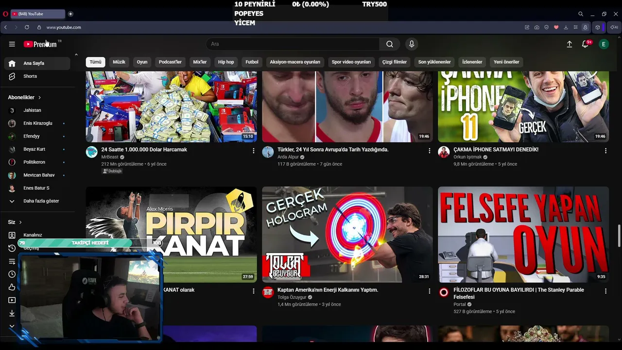The height and width of the screenshot is (350, 622).
Task: Open the downloads arrow icon in sidebar
Action: (12, 314)
